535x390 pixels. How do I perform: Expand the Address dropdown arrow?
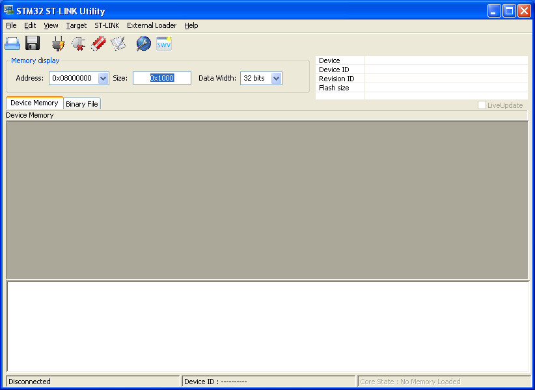pyautogui.click(x=103, y=79)
